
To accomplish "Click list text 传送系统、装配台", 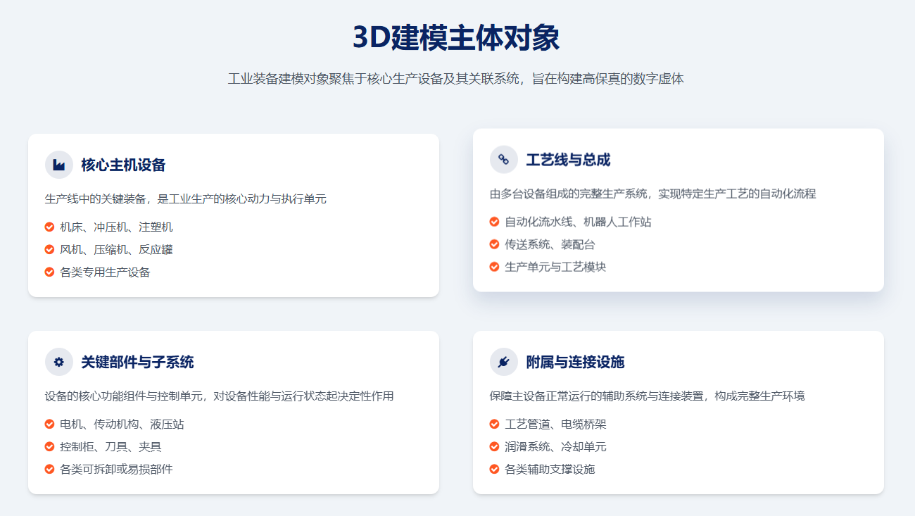I will (550, 244).
